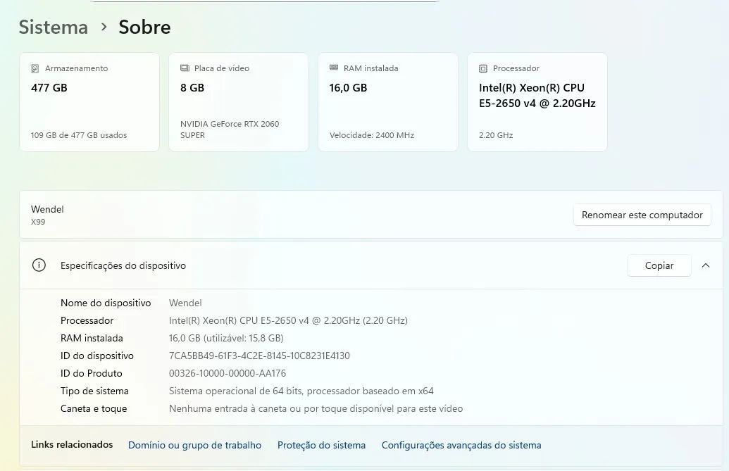Image resolution: width=729 pixels, height=471 pixels.
Task: Select Sobre in the breadcrumb path
Action: pyautogui.click(x=144, y=27)
